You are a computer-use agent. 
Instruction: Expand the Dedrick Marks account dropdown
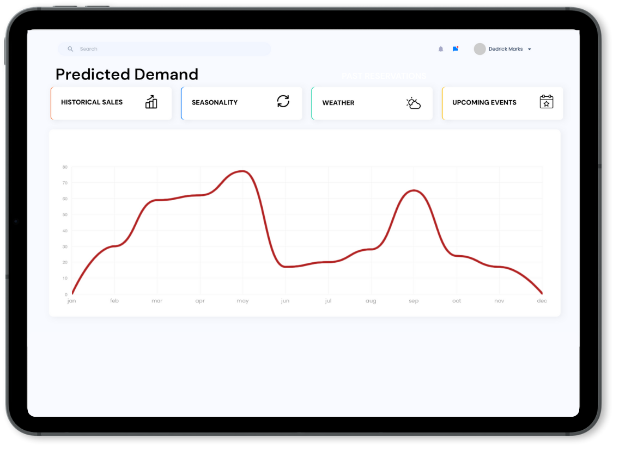(x=529, y=49)
